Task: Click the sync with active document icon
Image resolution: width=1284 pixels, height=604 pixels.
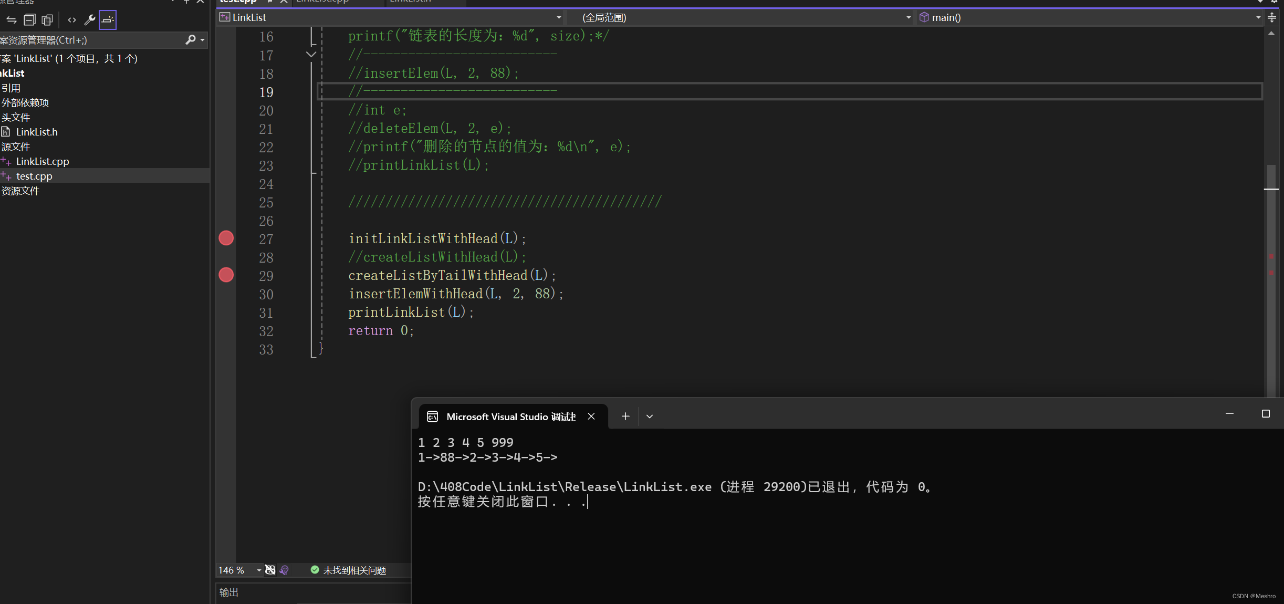Action: [x=11, y=20]
